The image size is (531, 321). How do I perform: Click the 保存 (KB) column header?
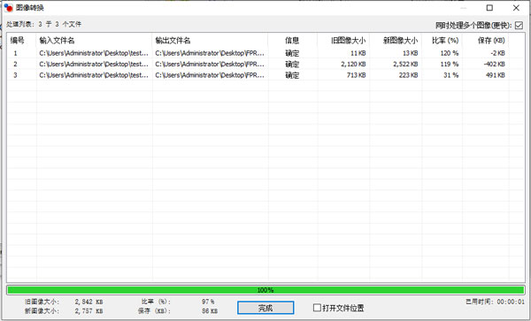tap(491, 41)
